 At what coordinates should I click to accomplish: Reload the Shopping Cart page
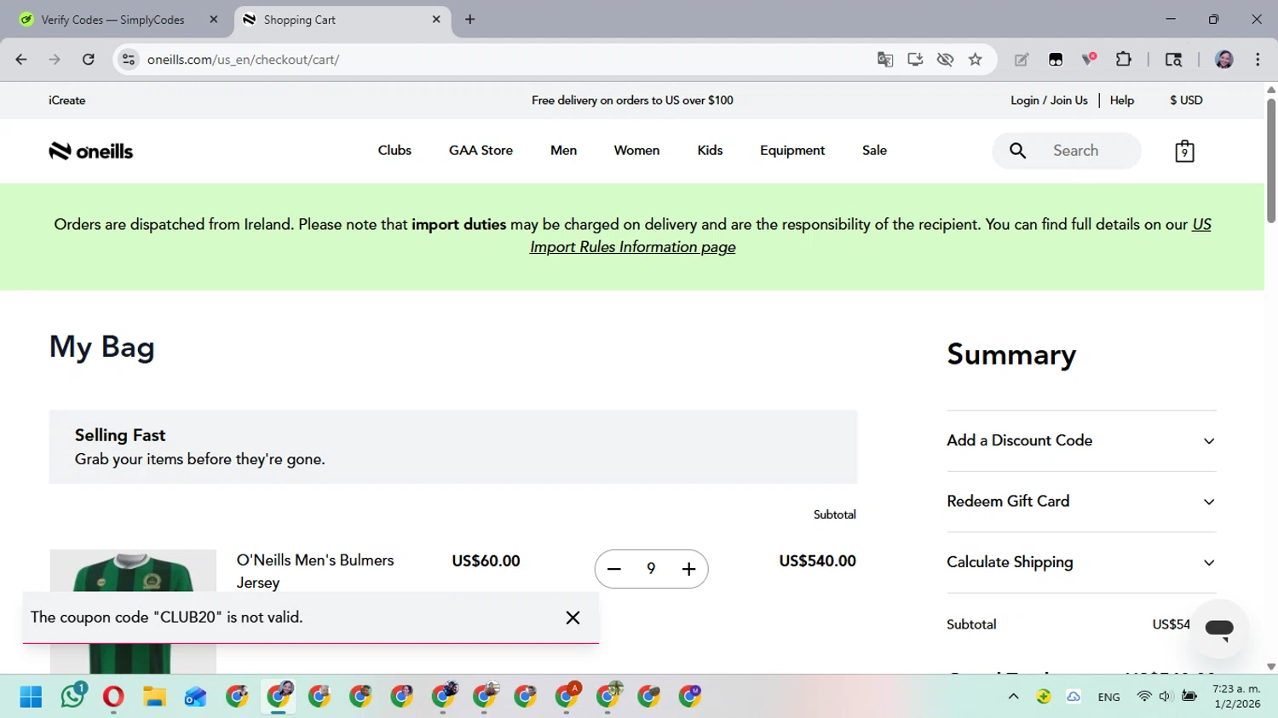pos(88,60)
